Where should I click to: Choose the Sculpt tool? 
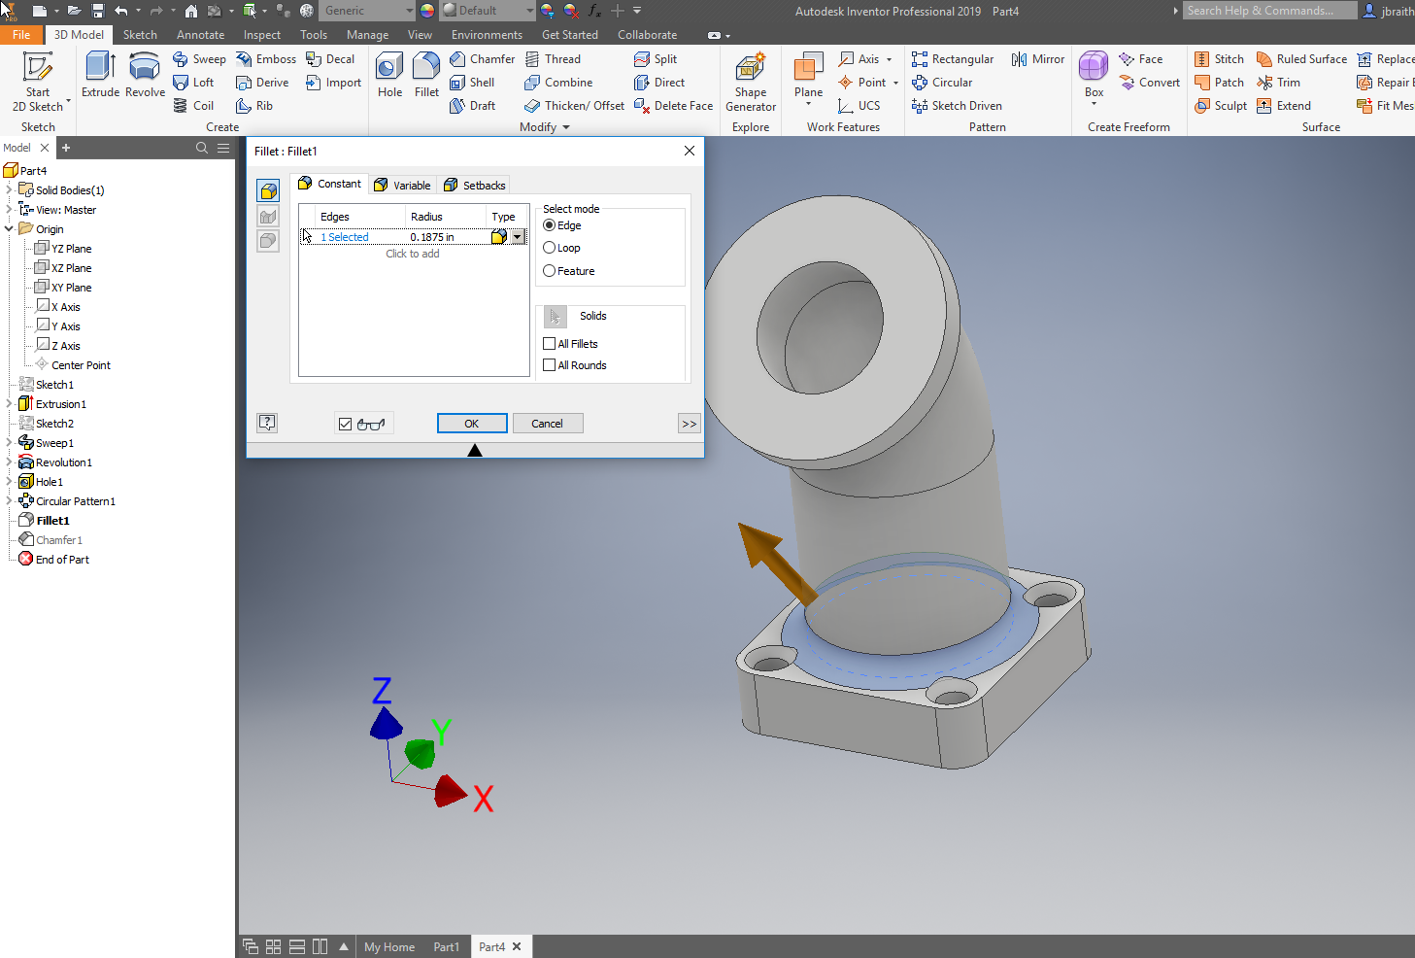point(1221,106)
